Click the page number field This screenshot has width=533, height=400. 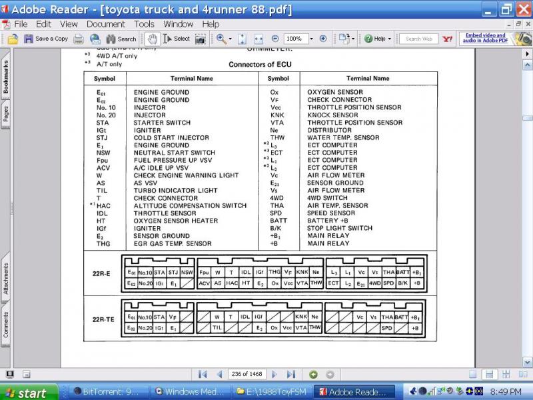[x=247, y=374]
